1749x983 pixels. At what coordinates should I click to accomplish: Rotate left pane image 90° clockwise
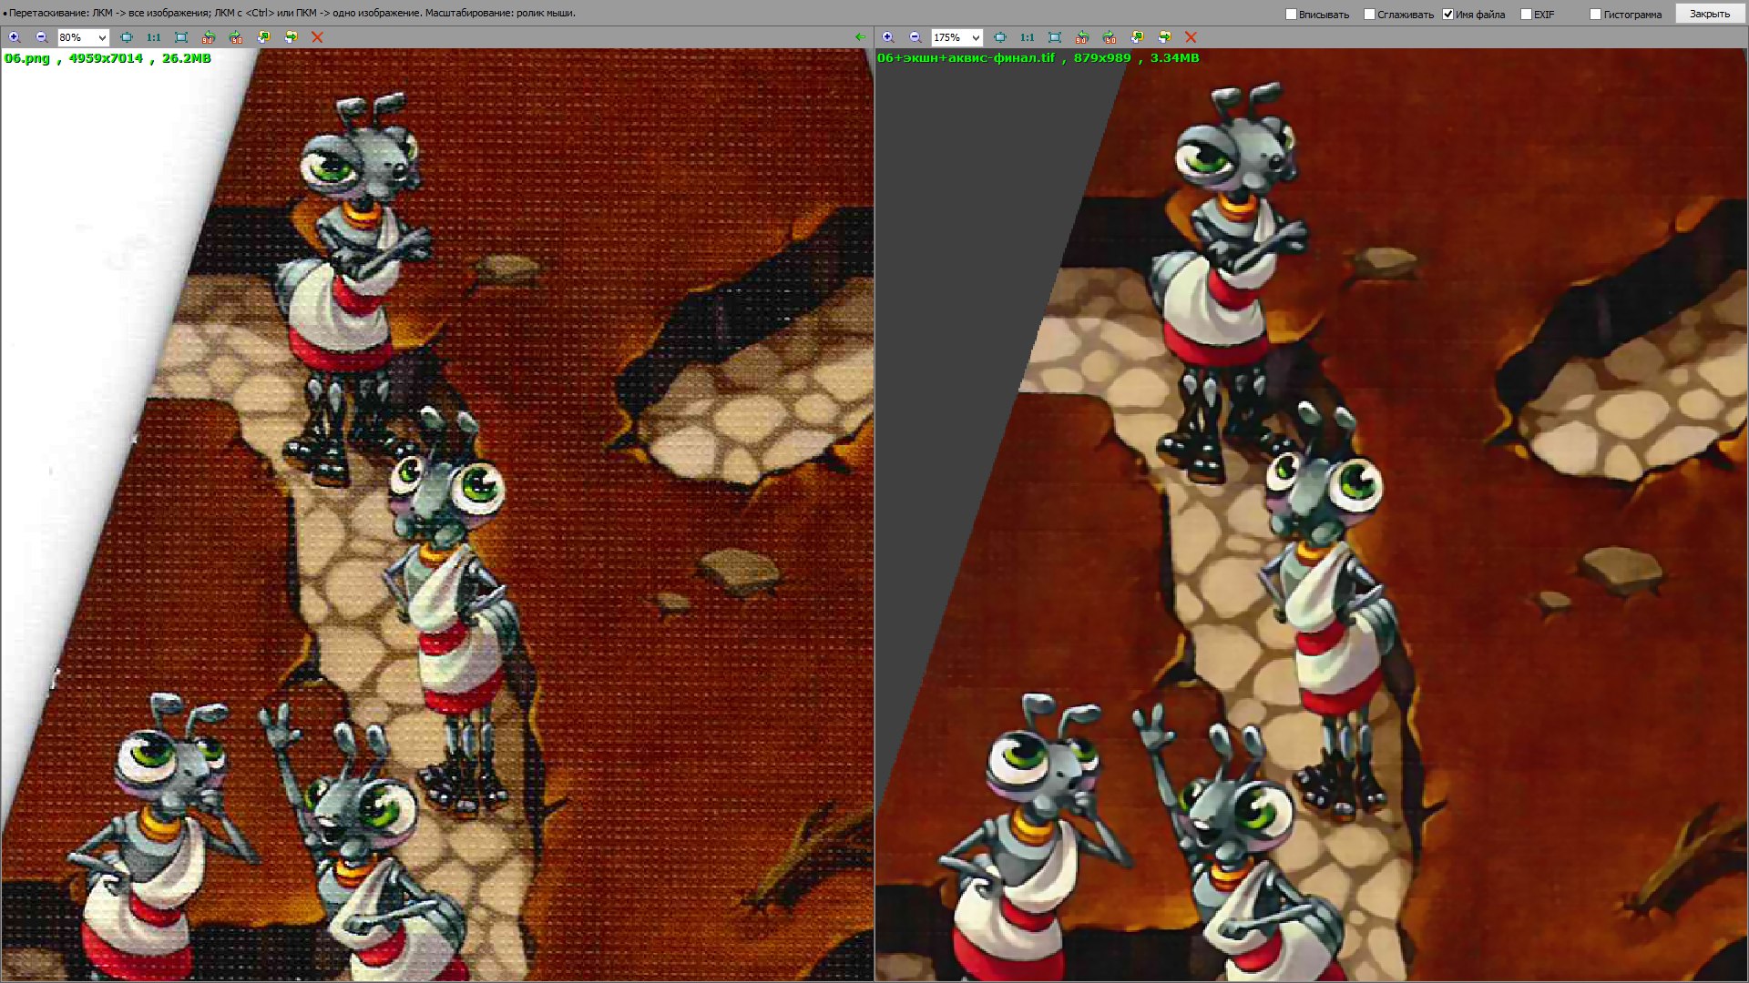(x=236, y=37)
